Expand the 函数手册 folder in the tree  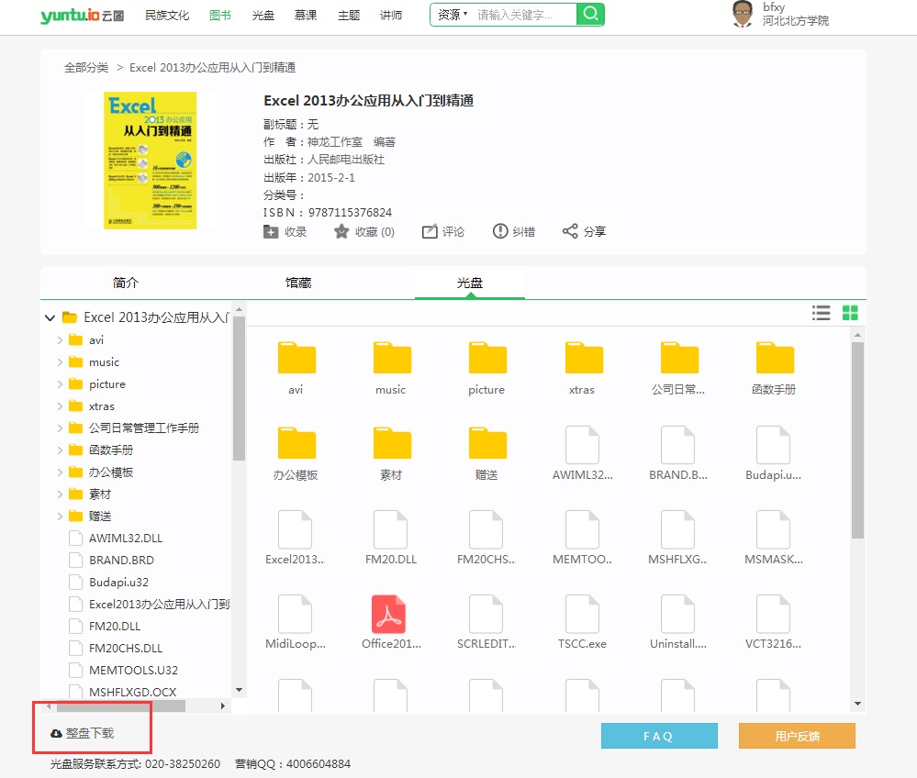[x=60, y=450]
